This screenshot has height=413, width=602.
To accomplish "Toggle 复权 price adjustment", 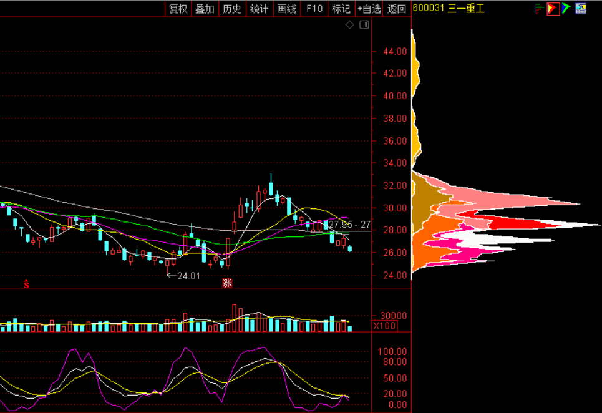I will [x=178, y=9].
